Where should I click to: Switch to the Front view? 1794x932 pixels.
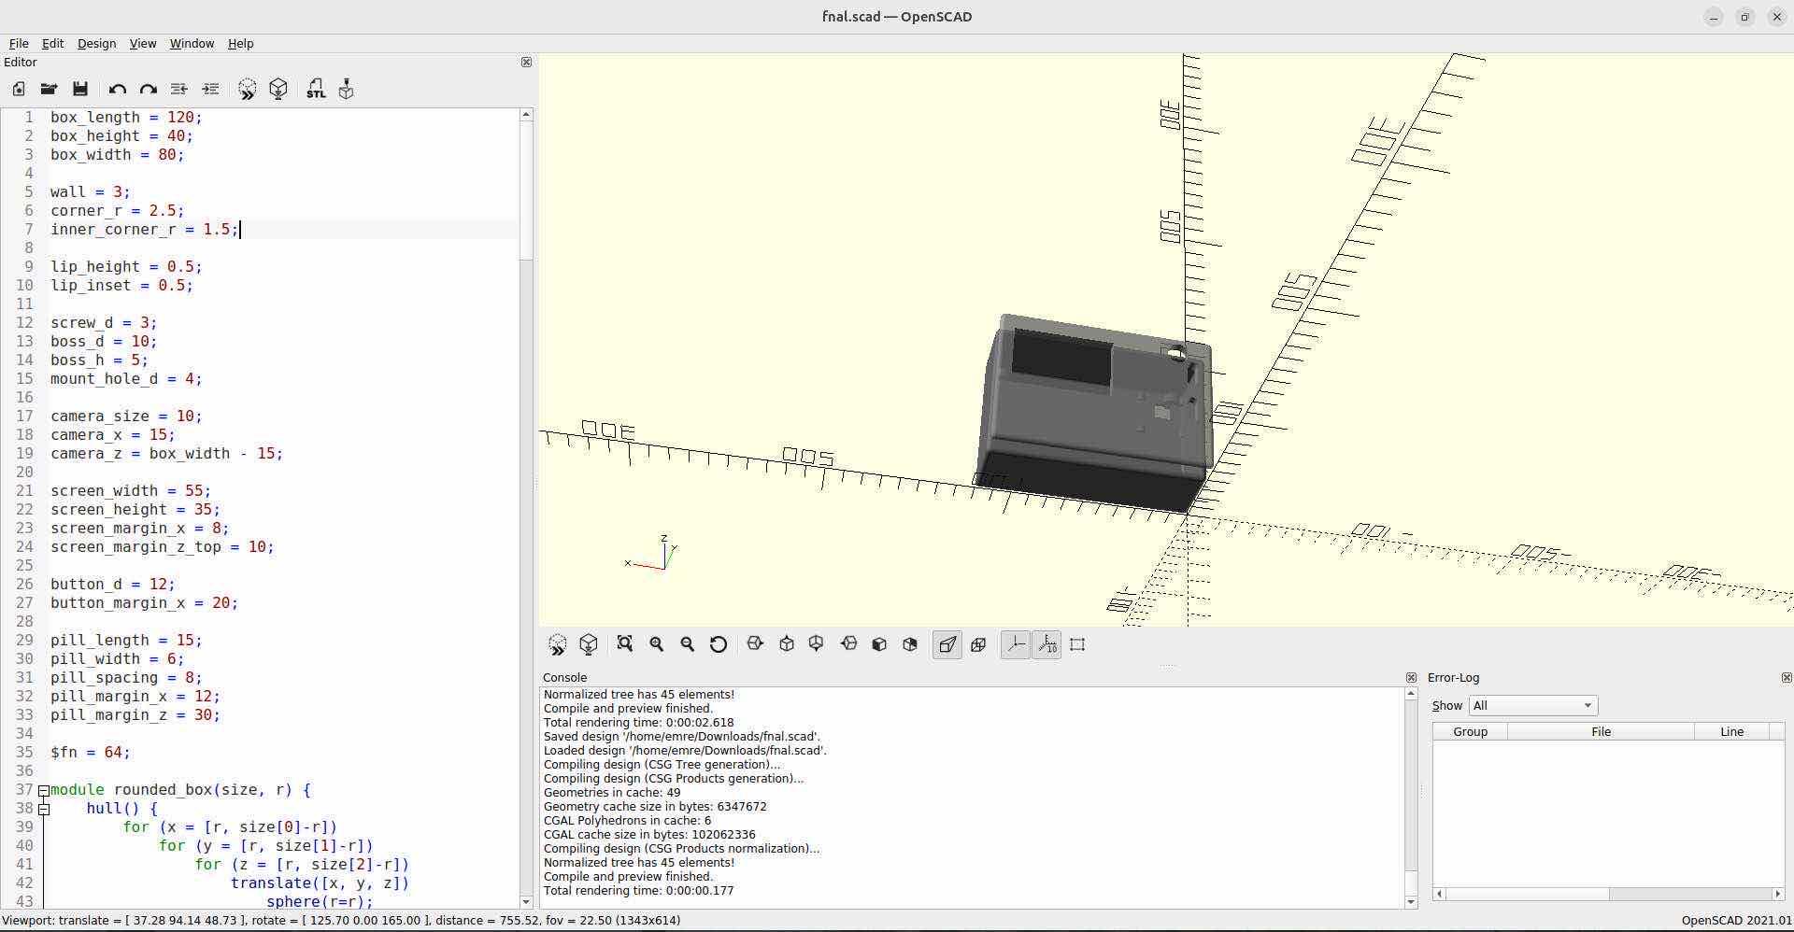point(879,644)
